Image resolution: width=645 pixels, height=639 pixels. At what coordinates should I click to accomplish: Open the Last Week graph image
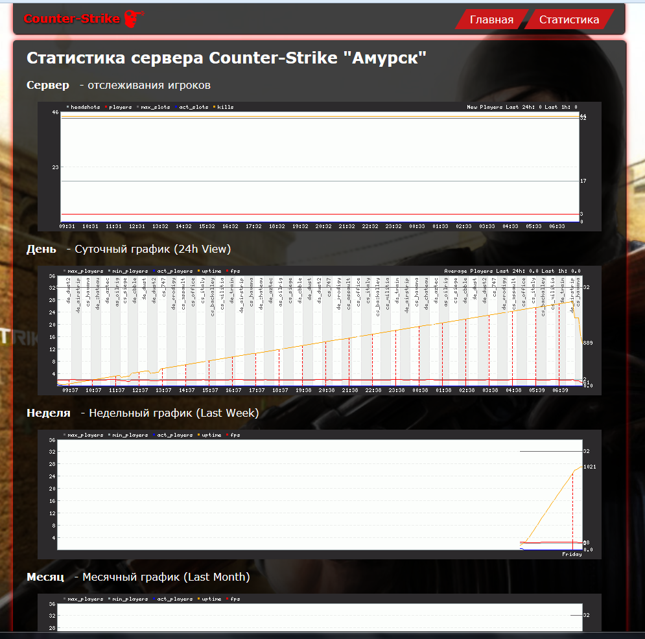tap(319, 494)
